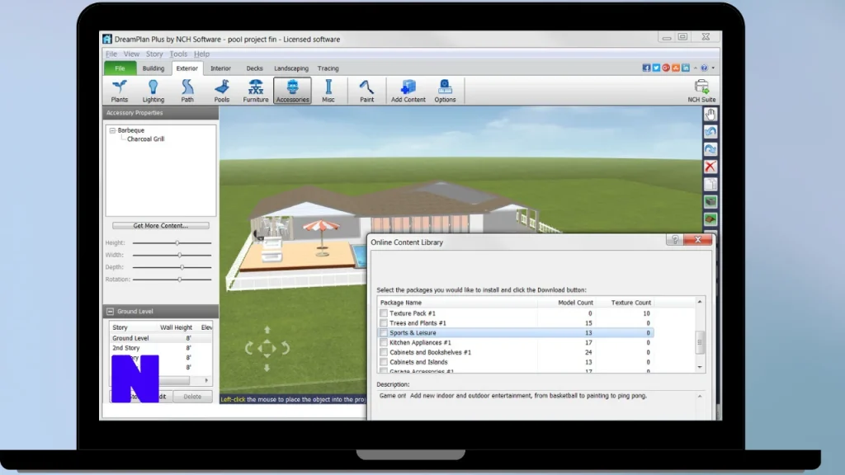Open the Options toolbar icon

445,91
